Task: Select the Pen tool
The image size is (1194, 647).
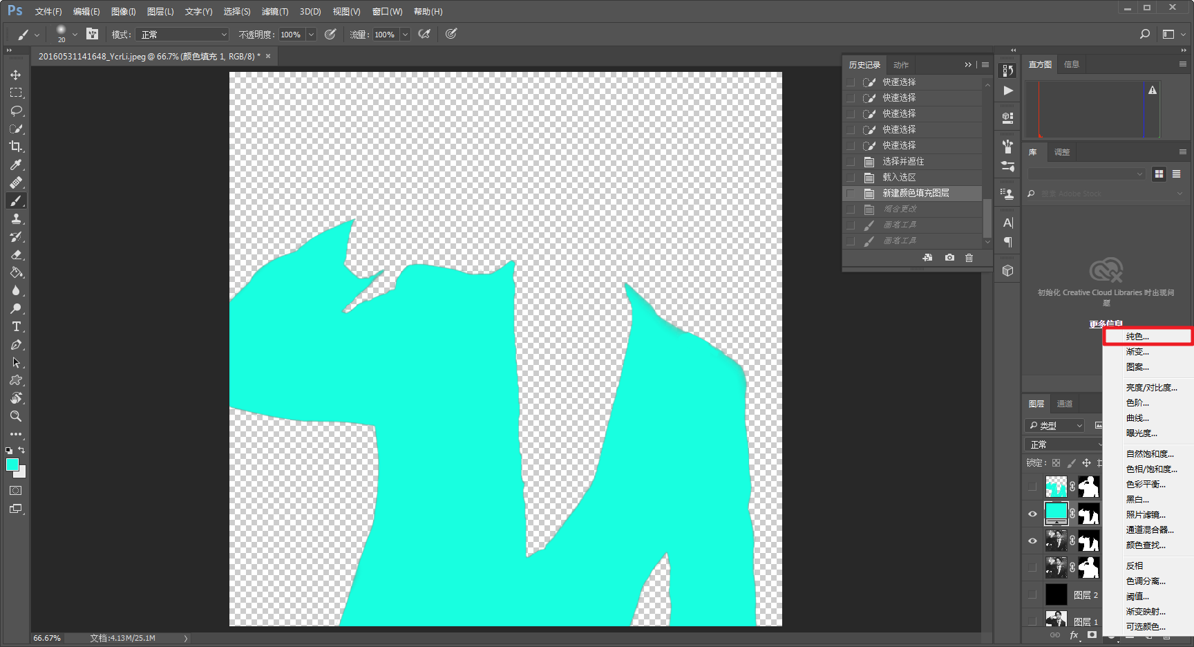Action: [x=16, y=344]
